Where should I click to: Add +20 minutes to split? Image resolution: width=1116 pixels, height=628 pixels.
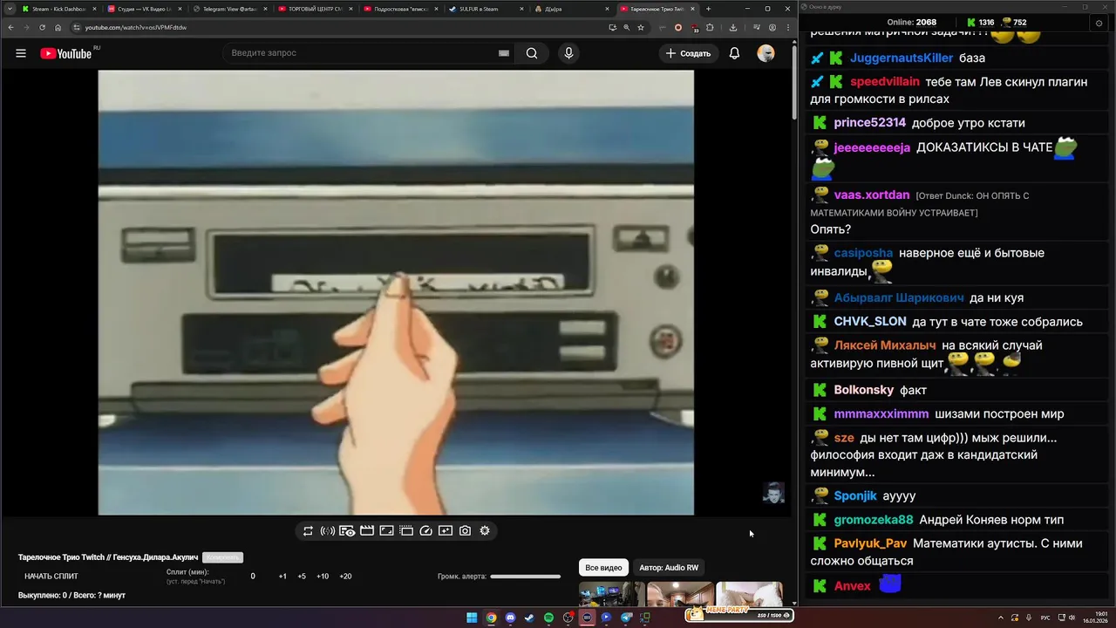(345, 577)
